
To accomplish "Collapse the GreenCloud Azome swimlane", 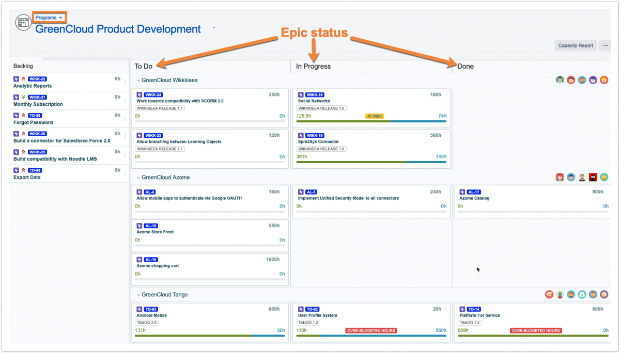I will (138, 178).
